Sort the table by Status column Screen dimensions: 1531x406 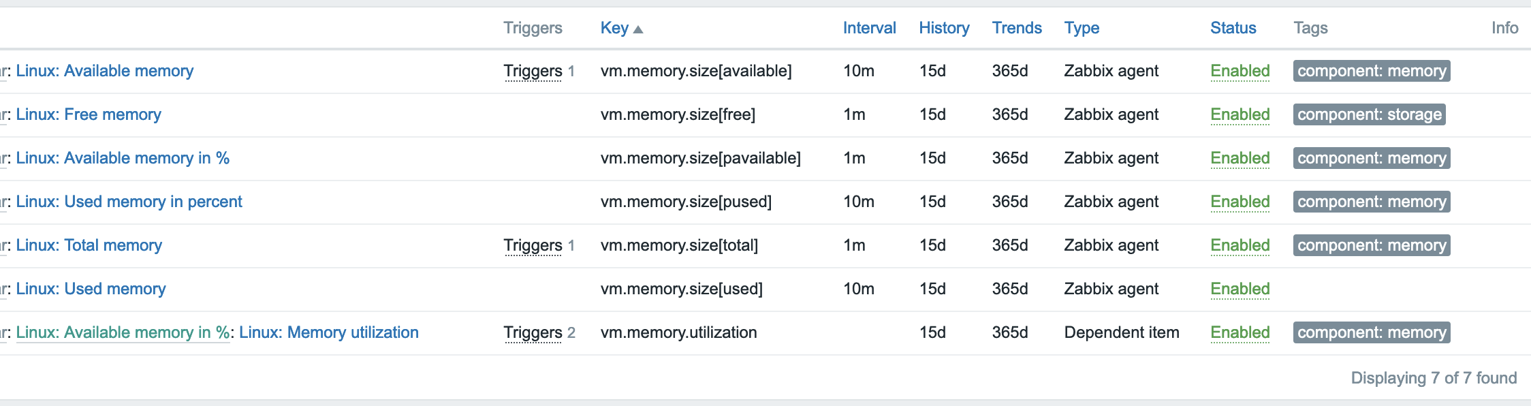tap(1233, 28)
